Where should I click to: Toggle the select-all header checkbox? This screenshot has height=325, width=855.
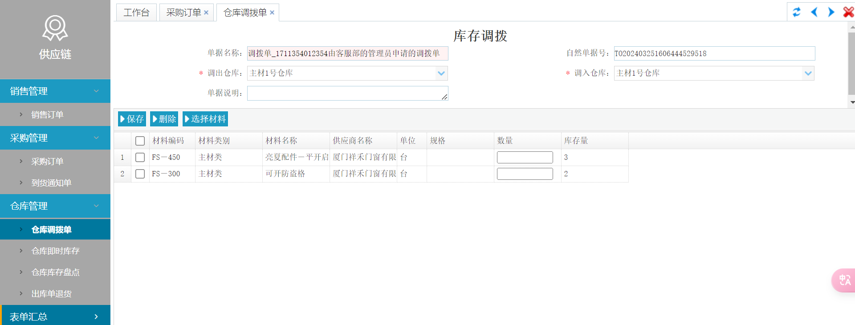tap(140, 141)
